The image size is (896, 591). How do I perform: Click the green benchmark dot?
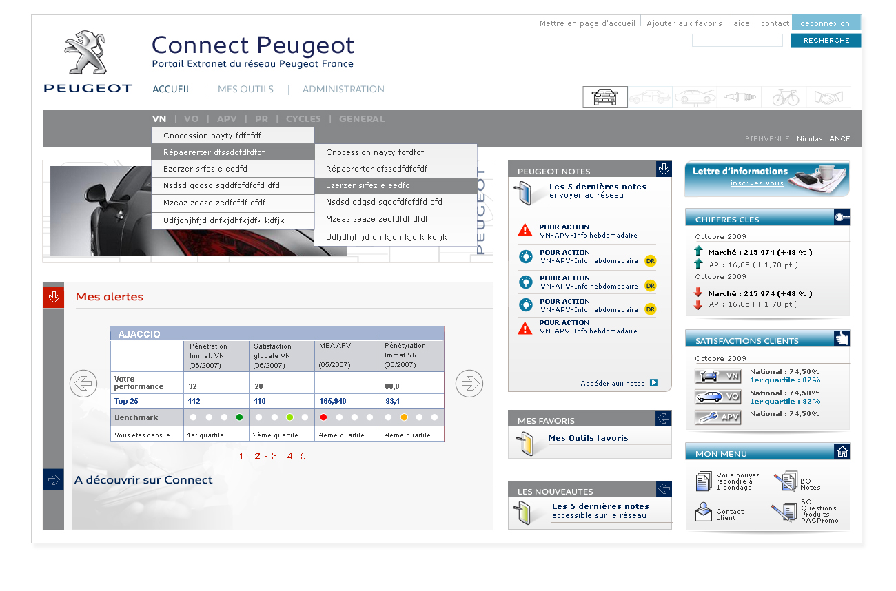pos(239,417)
